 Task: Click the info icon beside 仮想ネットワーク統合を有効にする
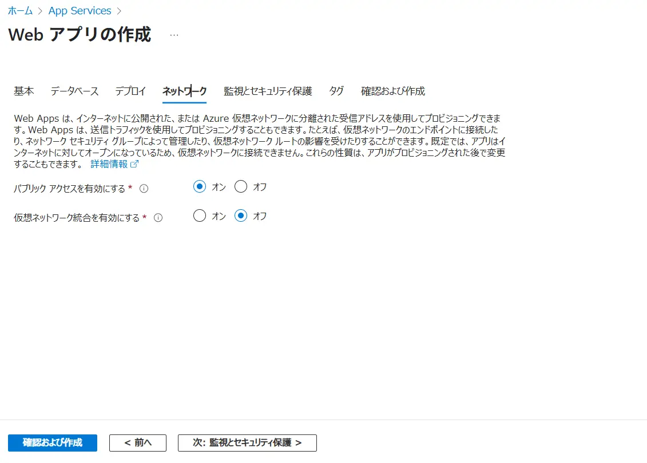[158, 216]
